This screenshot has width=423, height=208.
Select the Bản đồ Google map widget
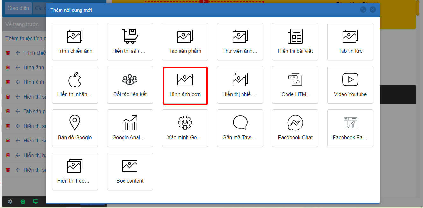click(x=75, y=128)
